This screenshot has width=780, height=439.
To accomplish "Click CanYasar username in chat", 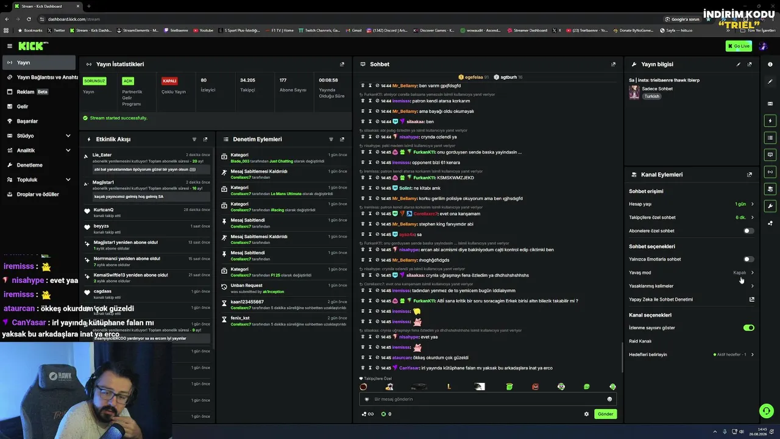I will click(409, 368).
